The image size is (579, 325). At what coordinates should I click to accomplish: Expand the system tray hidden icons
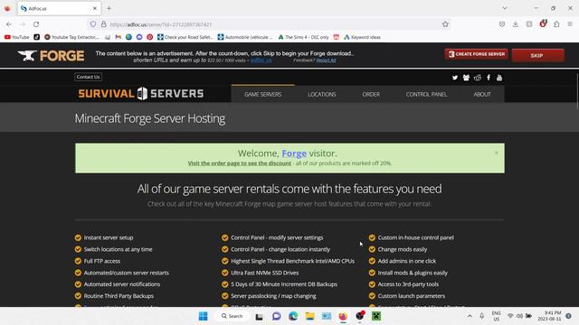click(470, 316)
